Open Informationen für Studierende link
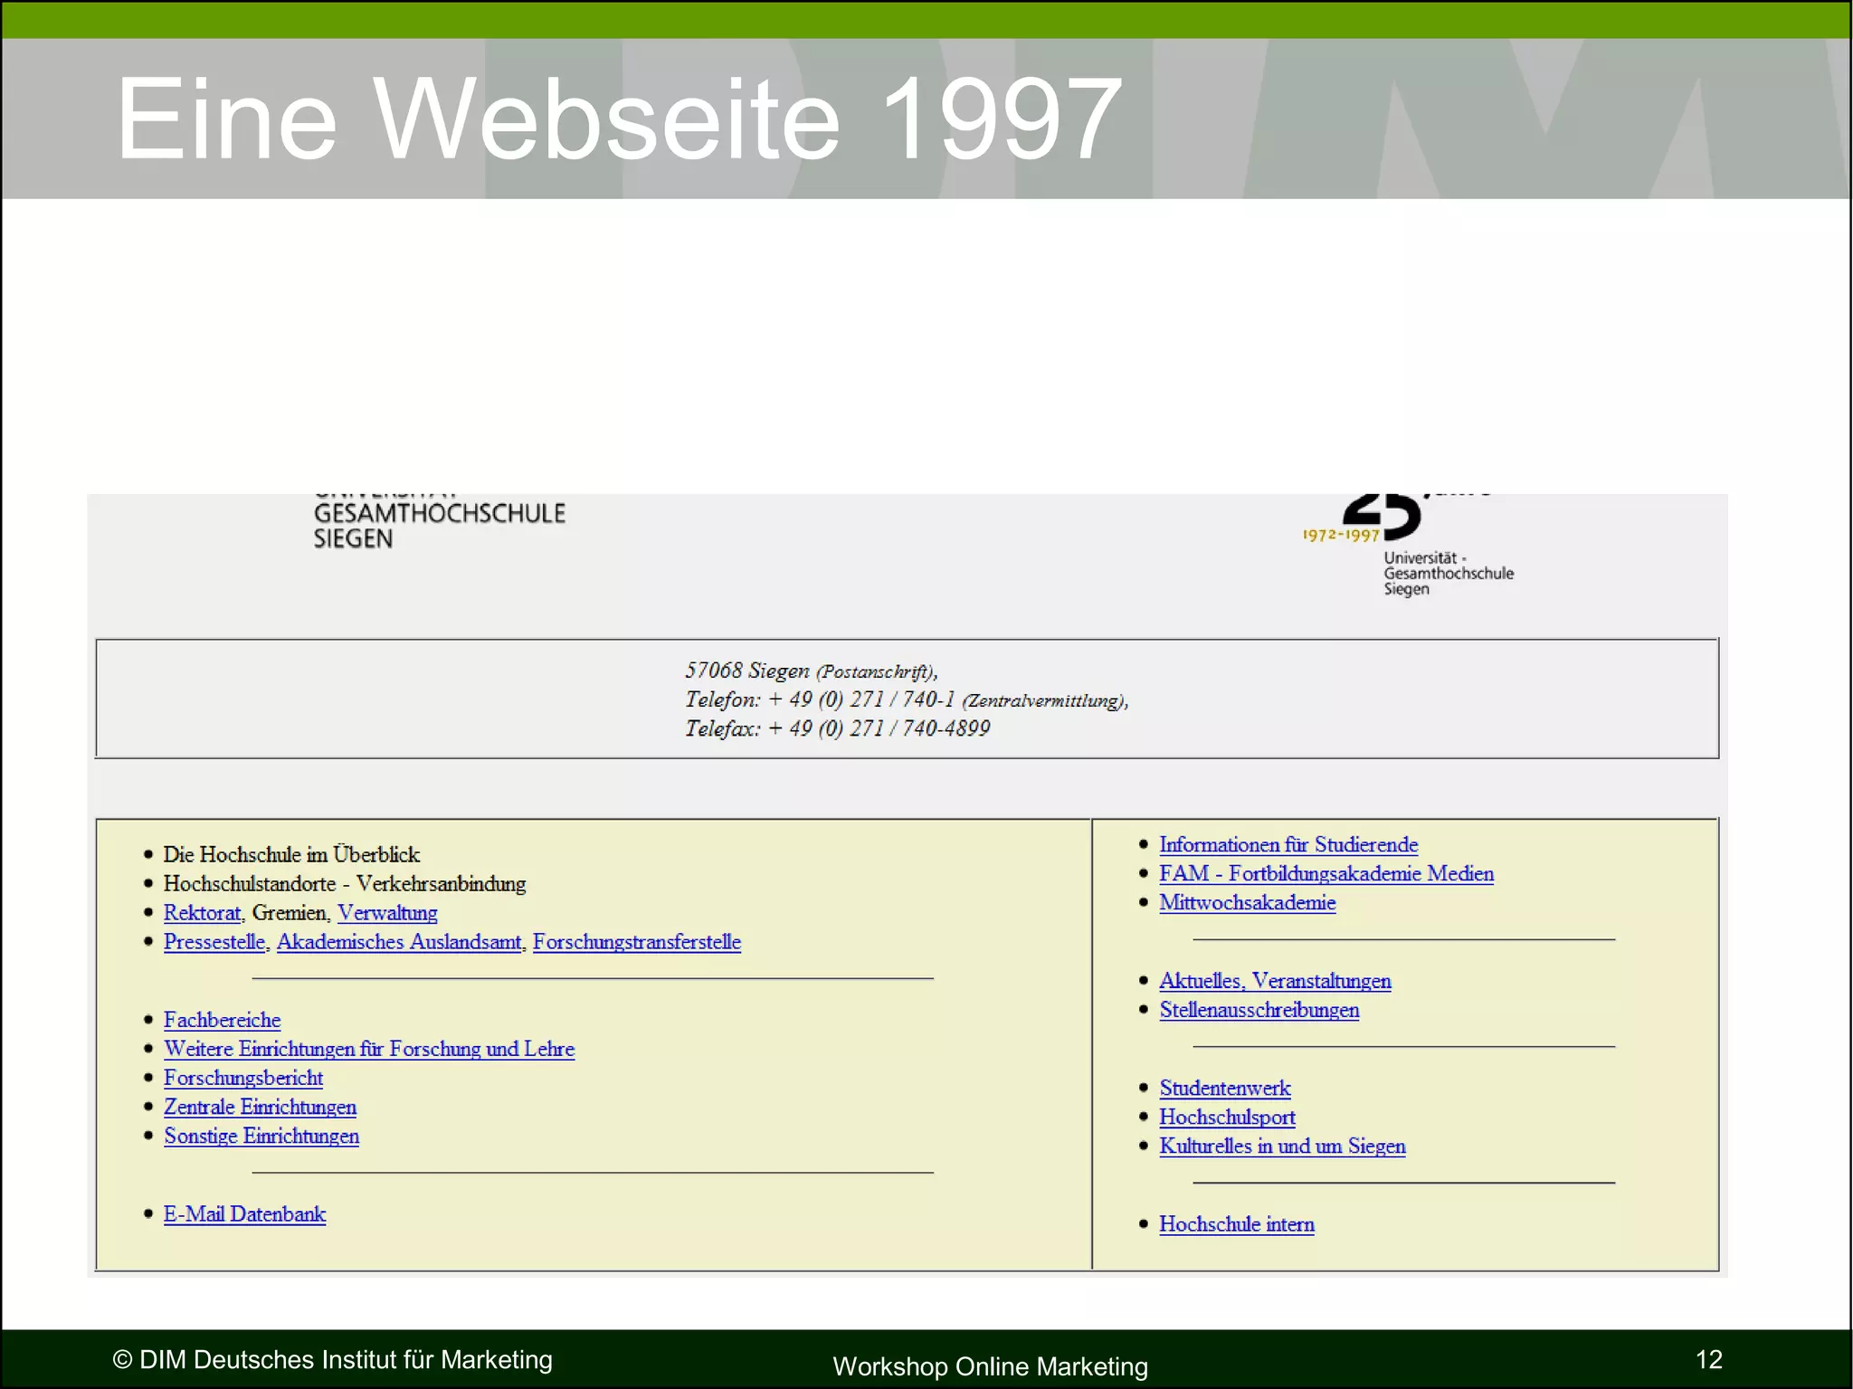 click(x=1288, y=844)
